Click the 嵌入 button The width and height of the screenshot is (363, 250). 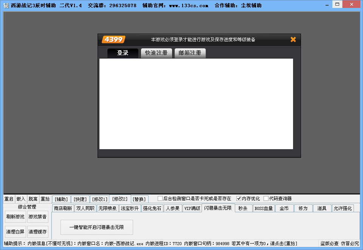[x=21, y=199]
